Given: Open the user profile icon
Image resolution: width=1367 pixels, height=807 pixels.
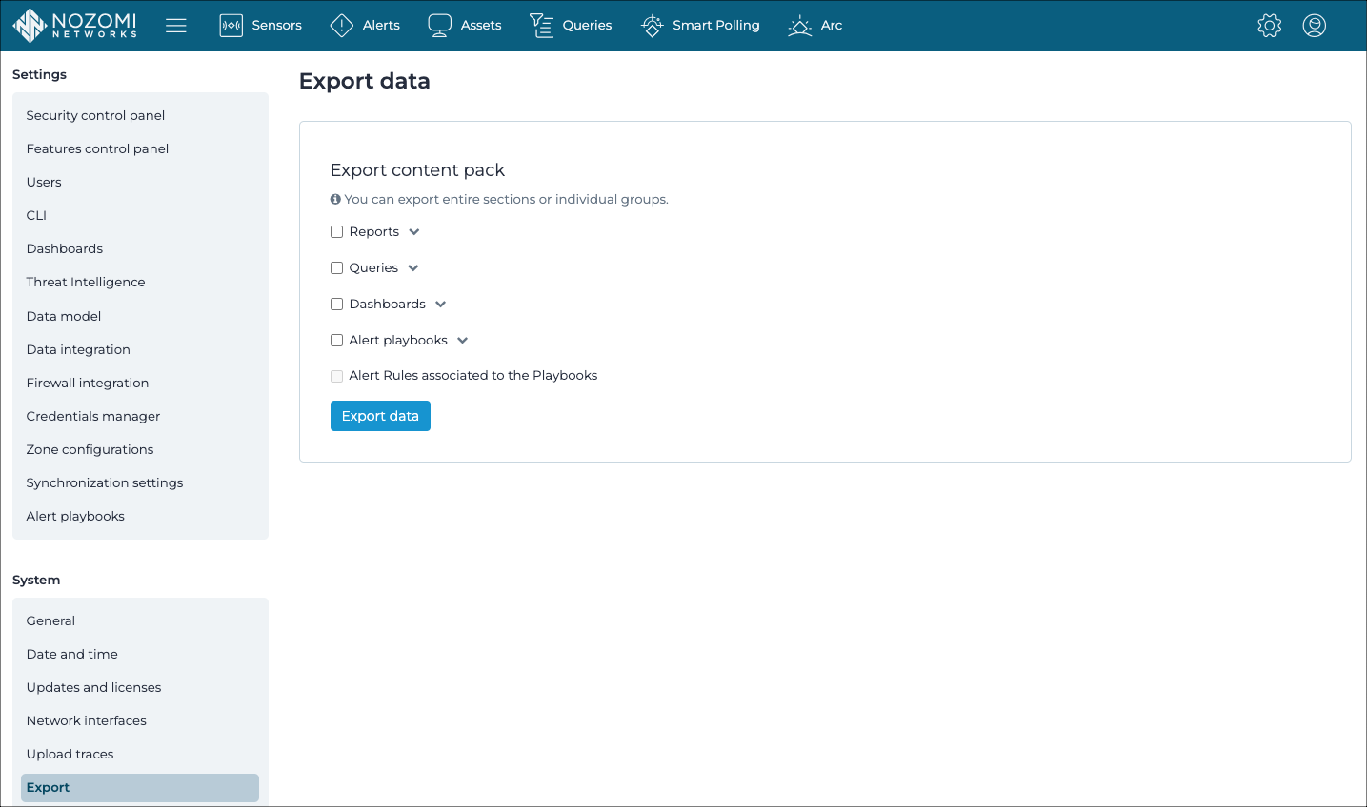Looking at the screenshot, I should (1315, 26).
